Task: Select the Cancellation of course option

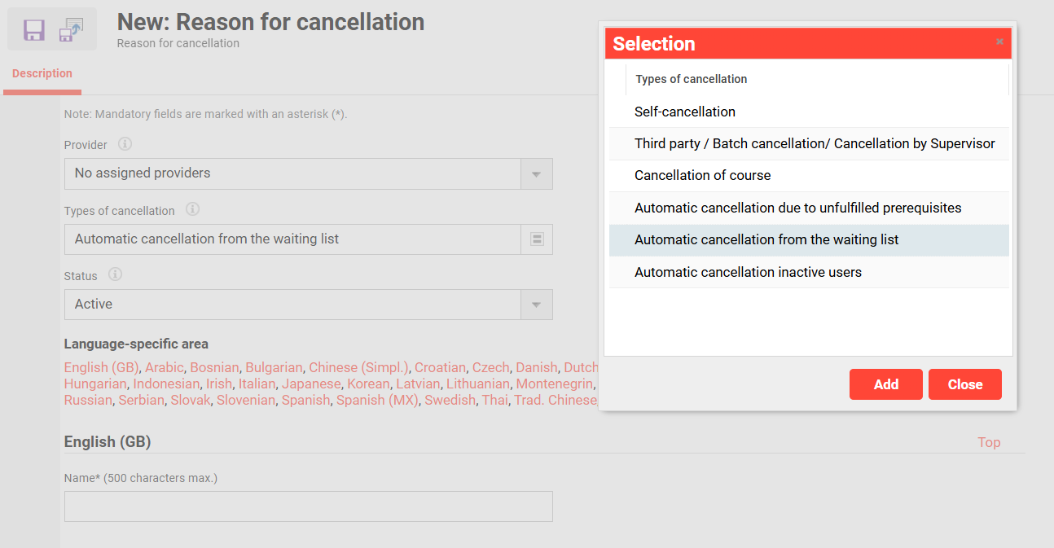Action: (702, 175)
